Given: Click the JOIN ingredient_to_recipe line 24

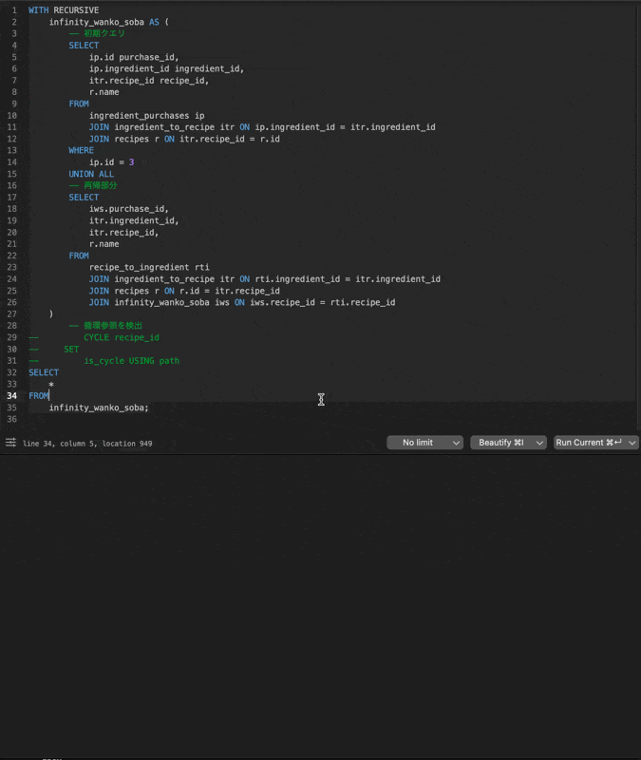Looking at the screenshot, I should [x=265, y=279].
